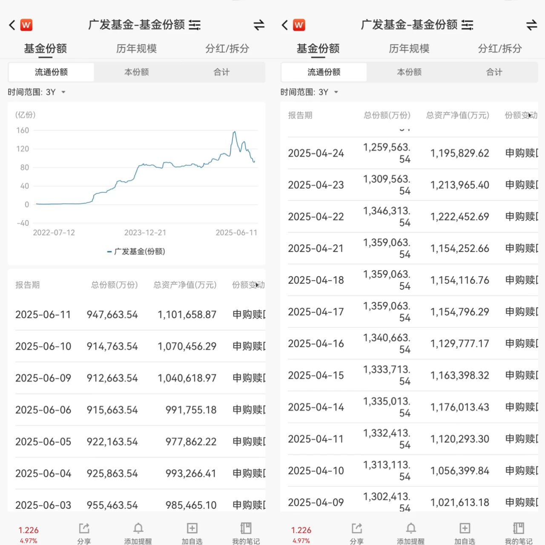545x545 pixels.
Task: Select the 2025-06-04 row date
Action: (x=43, y=473)
